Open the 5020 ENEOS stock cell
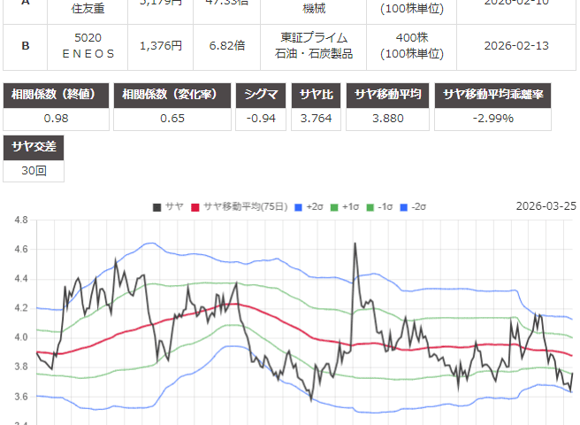The width and height of the screenshot is (580, 425). pyautogui.click(x=88, y=44)
